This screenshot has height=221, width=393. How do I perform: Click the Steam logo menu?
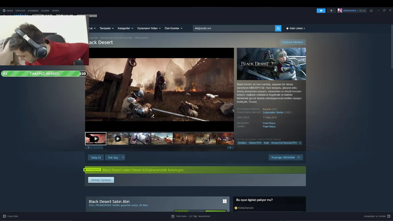(x=8, y=10)
